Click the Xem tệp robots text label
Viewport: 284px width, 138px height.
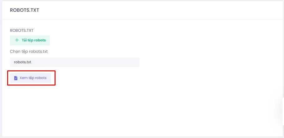click(x=33, y=78)
